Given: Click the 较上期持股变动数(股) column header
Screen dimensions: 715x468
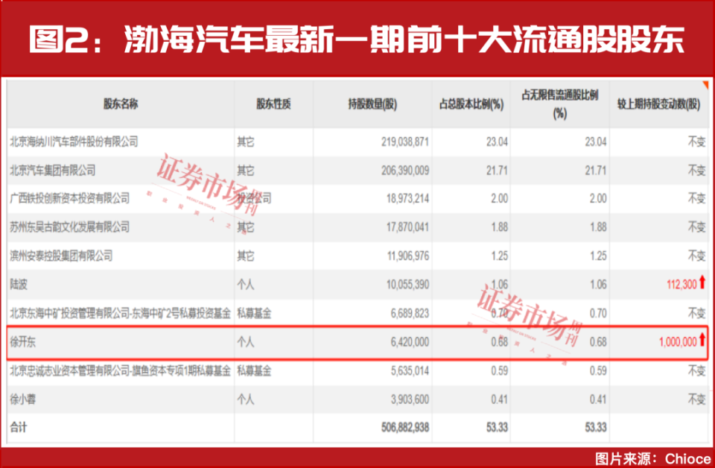Looking at the screenshot, I should [658, 104].
